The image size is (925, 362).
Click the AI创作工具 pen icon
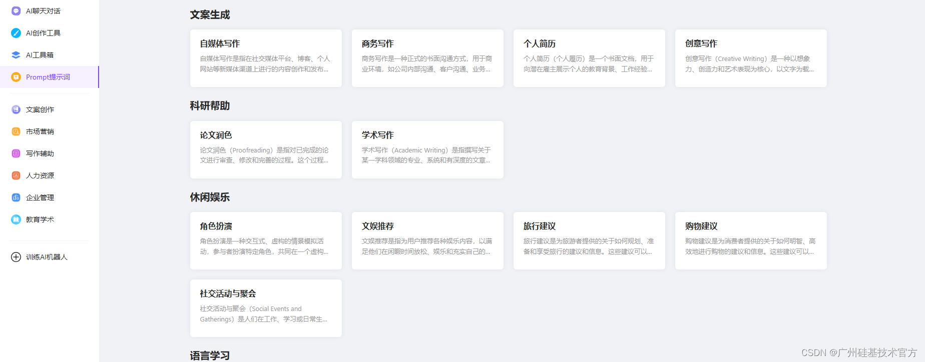click(x=16, y=33)
